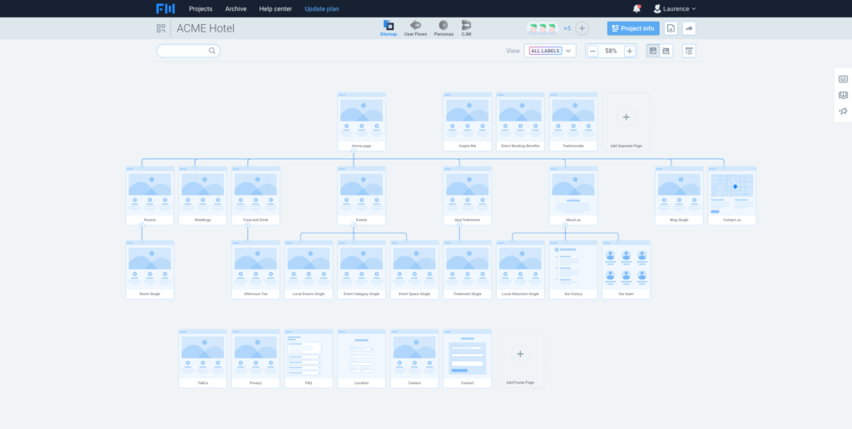Select the Inspire Me page
Image resolution: width=852 pixels, height=429 pixels.
click(468, 121)
